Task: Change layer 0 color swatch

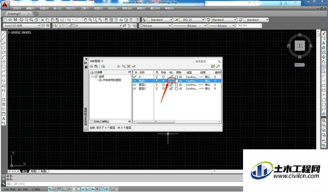Action: coord(176,77)
